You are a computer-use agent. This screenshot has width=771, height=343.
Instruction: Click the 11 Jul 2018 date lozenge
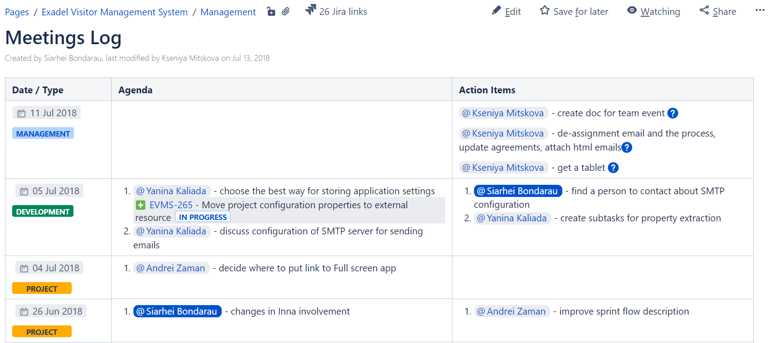pos(47,113)
